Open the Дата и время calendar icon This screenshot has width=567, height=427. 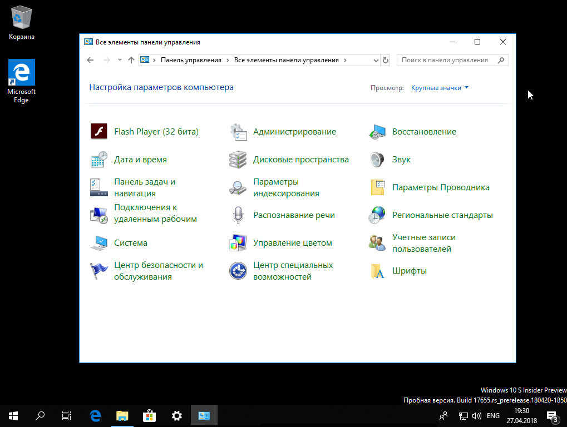(x=98, y=160)
